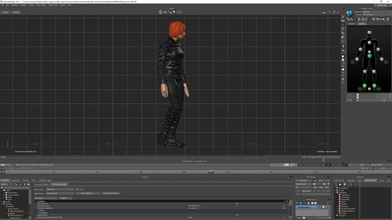
Task: Click the camera orbit icon above viewport
Action: tap(160, 12)
